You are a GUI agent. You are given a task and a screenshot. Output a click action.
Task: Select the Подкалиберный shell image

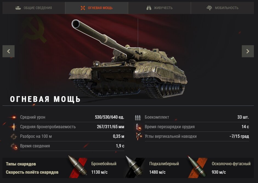pyautogui.click(x=134, y=166)
